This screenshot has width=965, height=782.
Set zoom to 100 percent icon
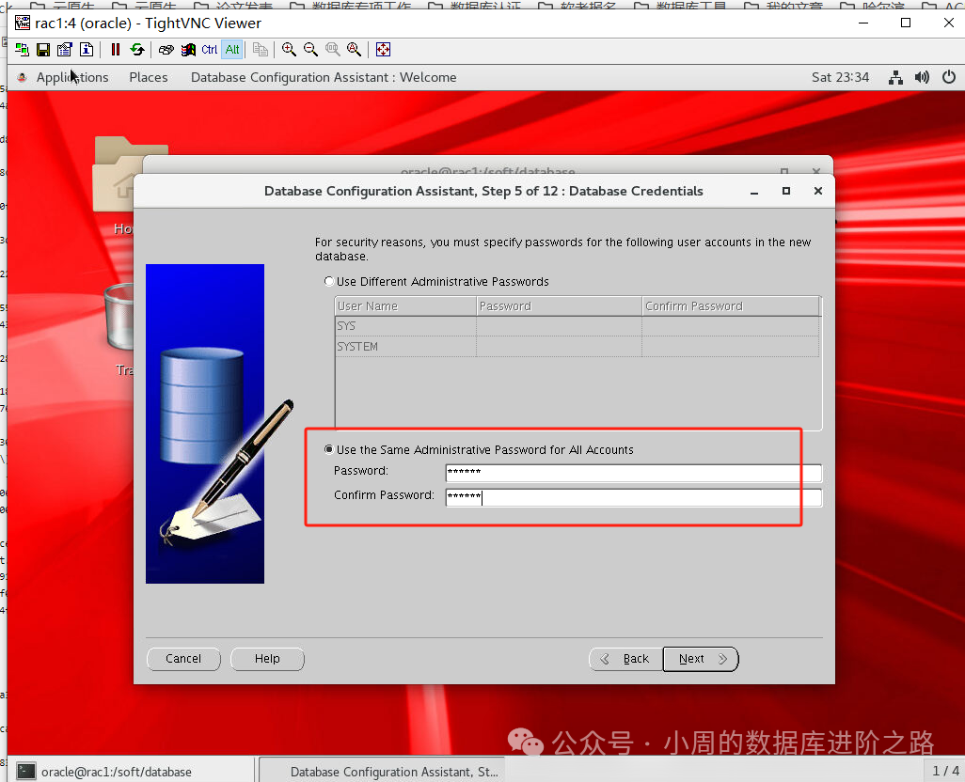pyautogui.click(x=332, y=50)
